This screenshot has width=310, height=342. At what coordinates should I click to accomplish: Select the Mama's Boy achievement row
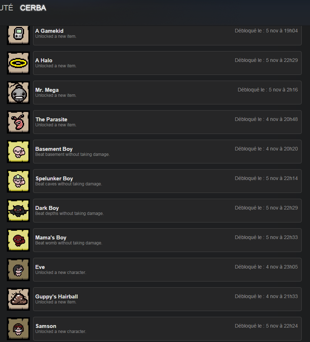coord(167,240)
